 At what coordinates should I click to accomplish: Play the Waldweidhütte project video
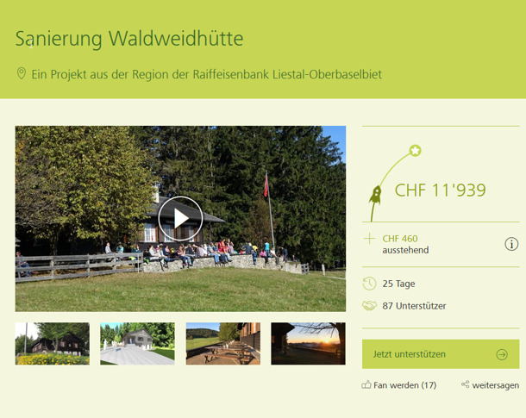[x=180, y=219]
